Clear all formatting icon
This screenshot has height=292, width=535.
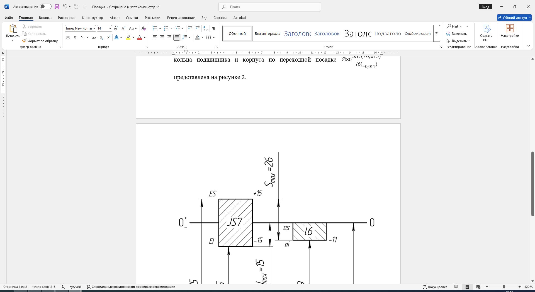click(x=144, y=28)
